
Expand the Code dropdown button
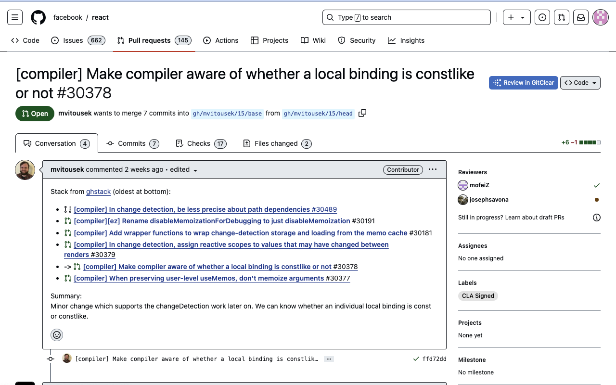tap(580, 83)
